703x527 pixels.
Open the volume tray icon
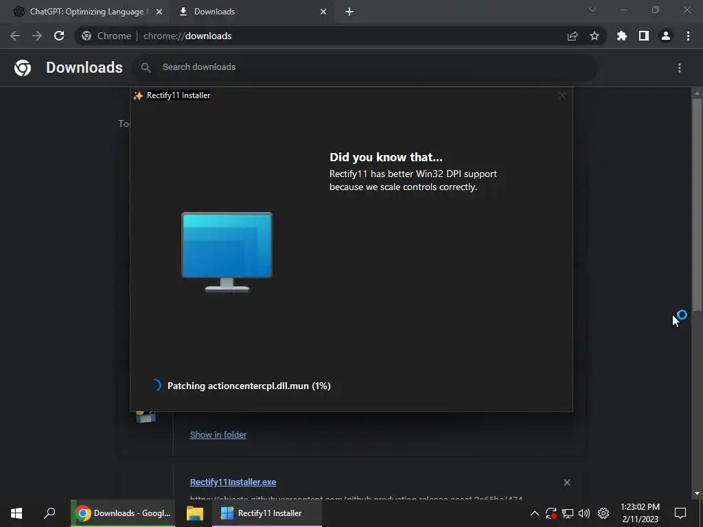[584, 513]
